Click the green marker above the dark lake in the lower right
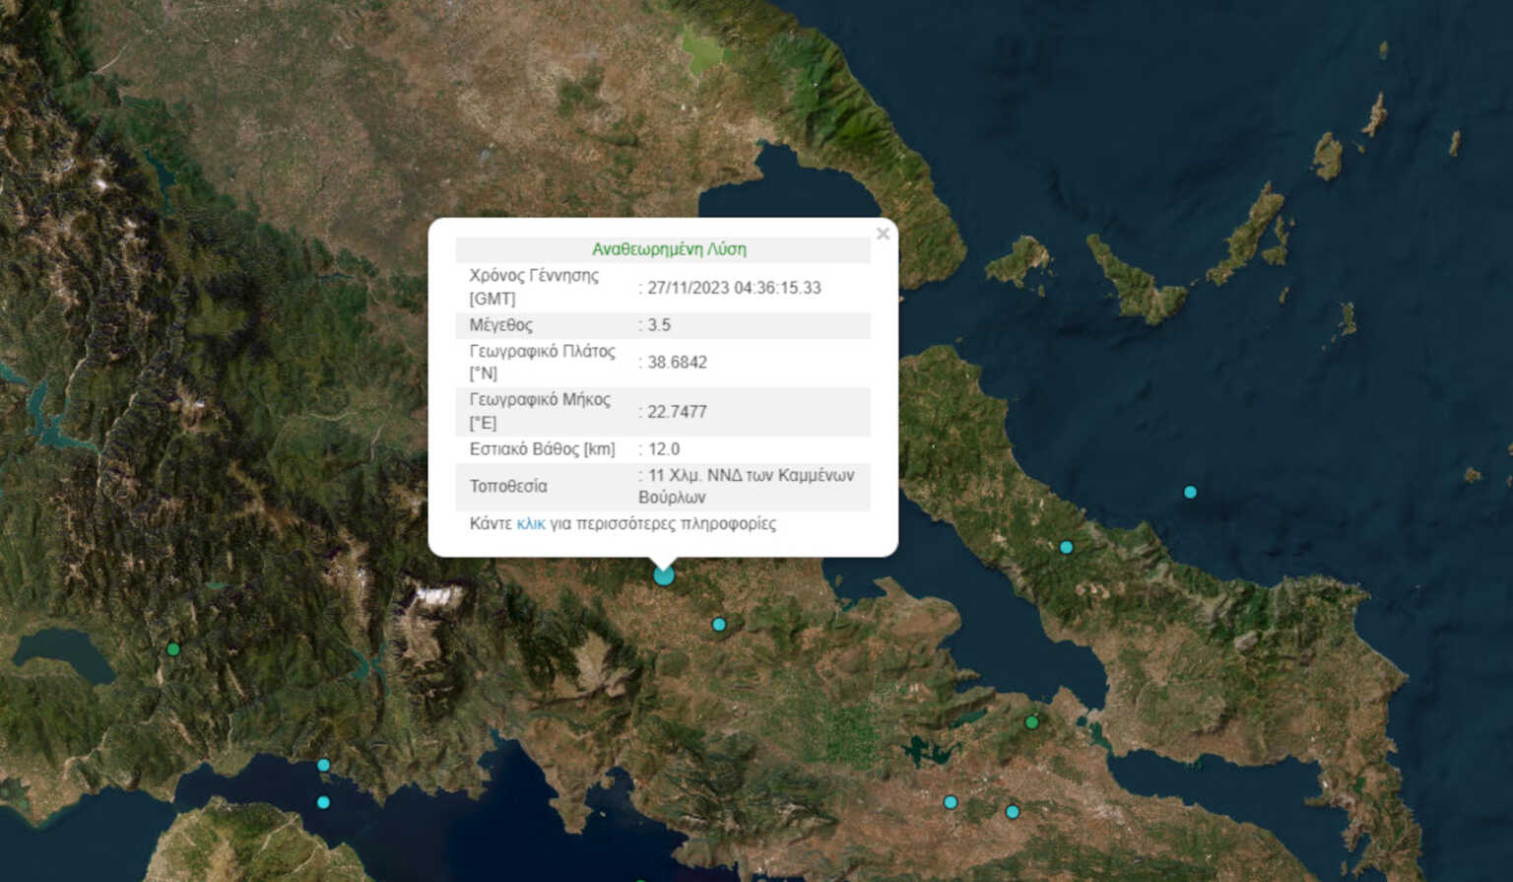Image resolution: width=1513 pixels, height=882 pixels. [1031, 722]
